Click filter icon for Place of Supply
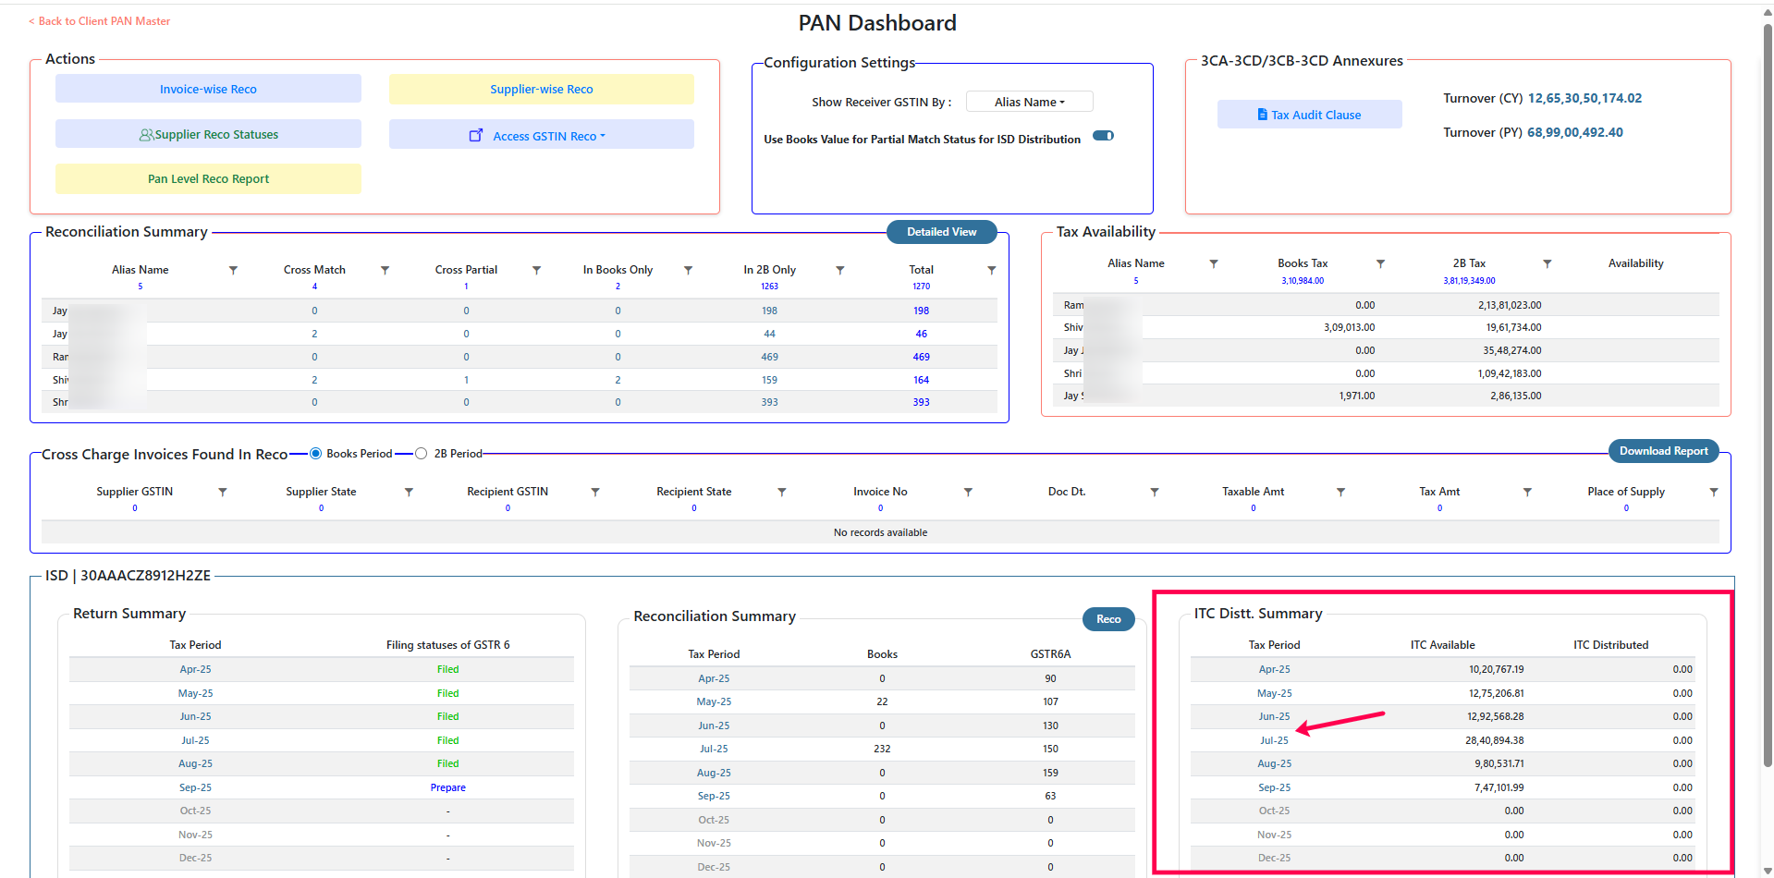This screenshot has width=1774, height=878. point(1713,492)
